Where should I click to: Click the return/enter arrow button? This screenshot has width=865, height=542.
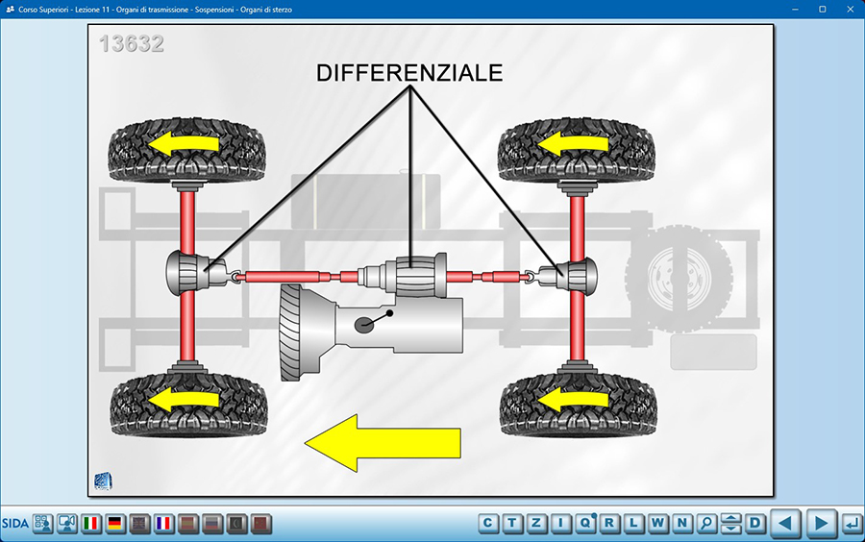pyautogui.click(x=851, y=524)
